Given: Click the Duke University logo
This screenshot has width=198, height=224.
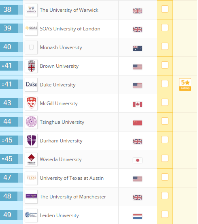Looking at the screenshot, I should [x=31, y=85].
